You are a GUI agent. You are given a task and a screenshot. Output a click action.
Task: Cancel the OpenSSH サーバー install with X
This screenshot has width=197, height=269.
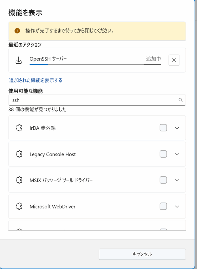(174, 60)
